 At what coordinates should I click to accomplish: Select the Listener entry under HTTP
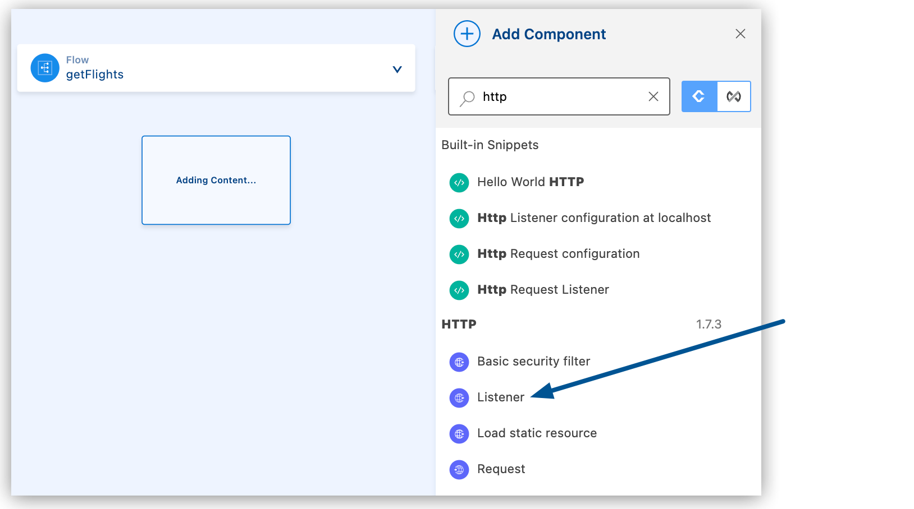[x=500, y=397]
